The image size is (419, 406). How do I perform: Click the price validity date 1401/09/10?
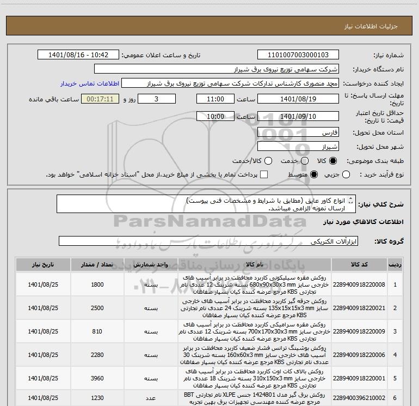pos(298,116)
